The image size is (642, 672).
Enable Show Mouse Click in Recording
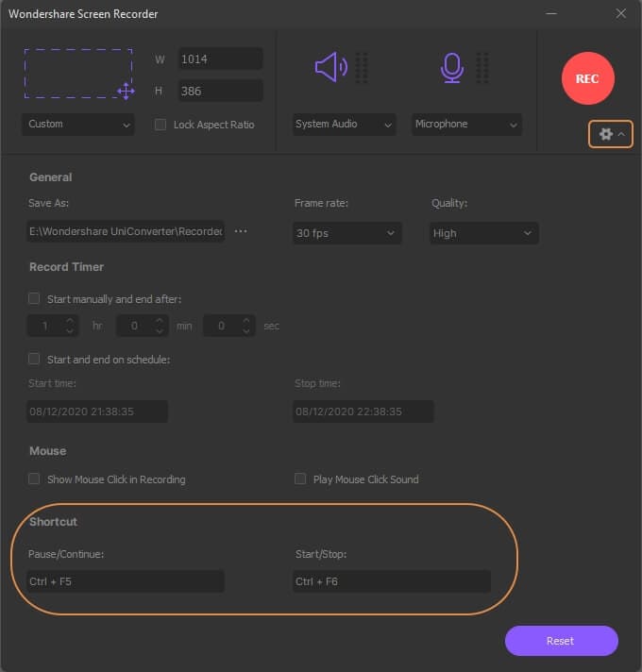[x=34, y=479]
